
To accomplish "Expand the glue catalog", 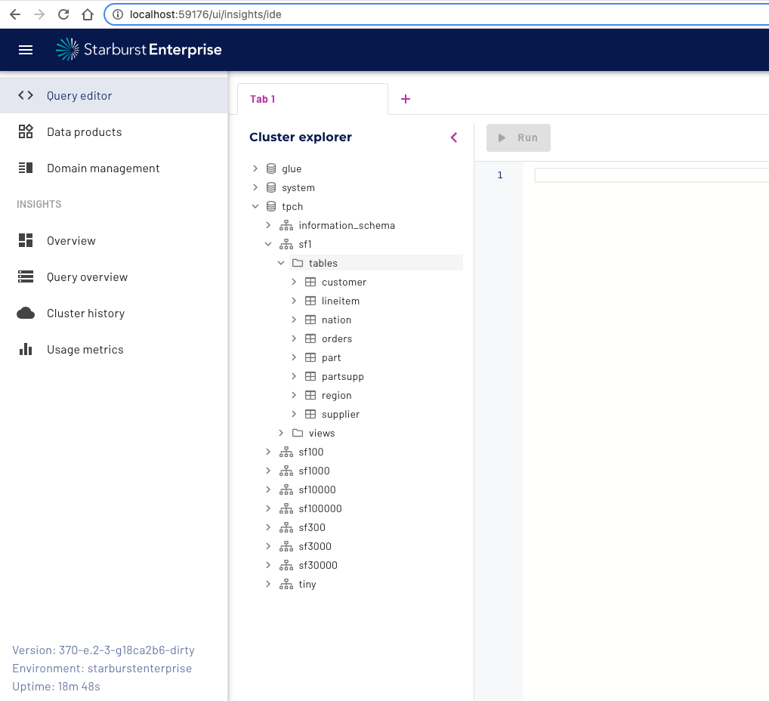I will [x=255, y=168].
